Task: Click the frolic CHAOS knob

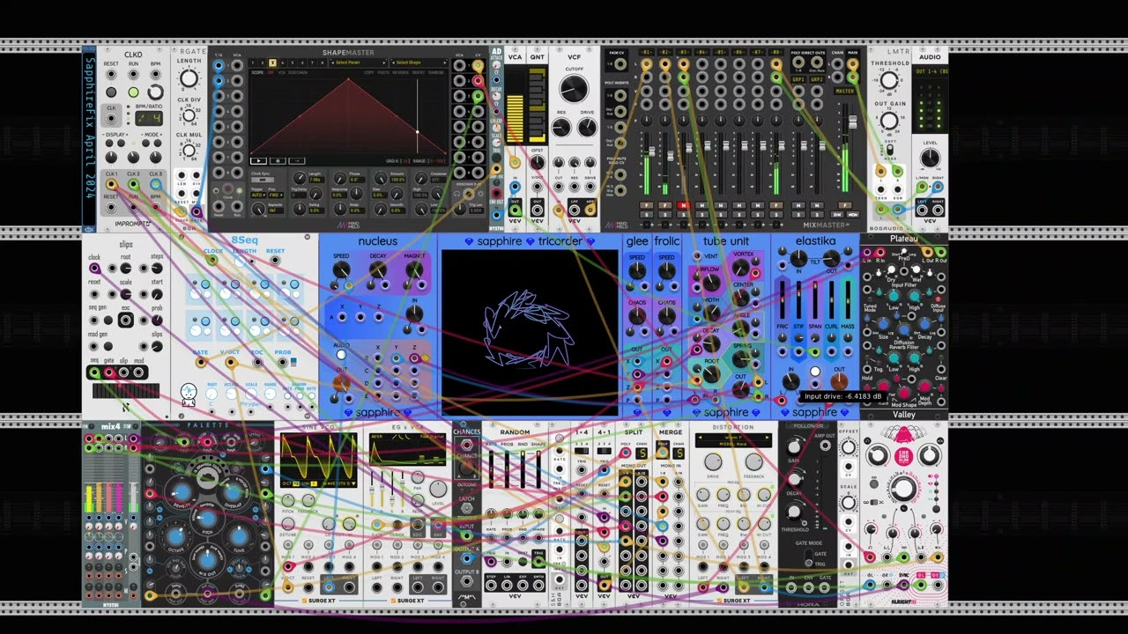Action: 666,314
